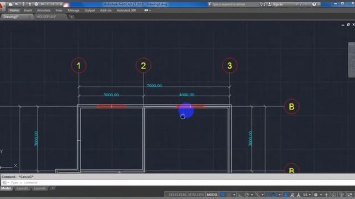Toggle polar tracking in status bar
Image resolution: width=355 pixels, height=199 pixels.
[x=246, y=195]
